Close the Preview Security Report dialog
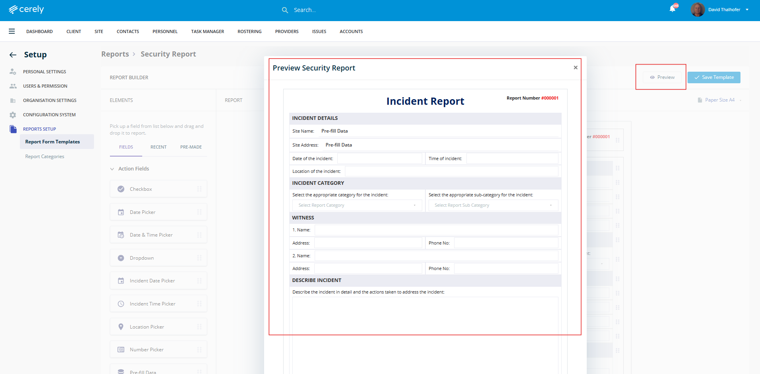The width and height of the screenshot is (760, 374). (576, 68)
